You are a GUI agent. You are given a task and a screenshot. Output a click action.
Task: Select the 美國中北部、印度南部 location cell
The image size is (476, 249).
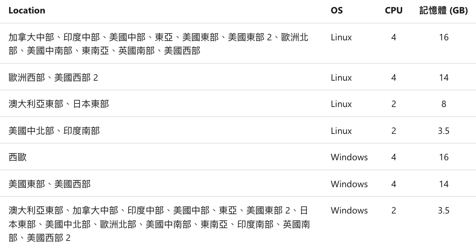(x=54, y=131)
